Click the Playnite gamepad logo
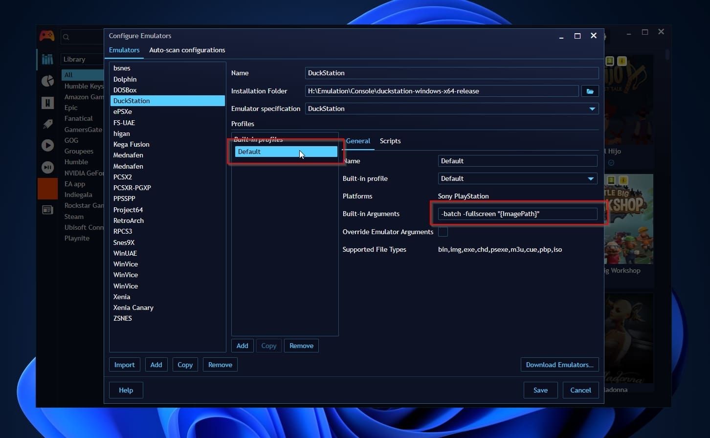This screenshot has width=710, height=438. pyautogui.click(x=47, y=36)
